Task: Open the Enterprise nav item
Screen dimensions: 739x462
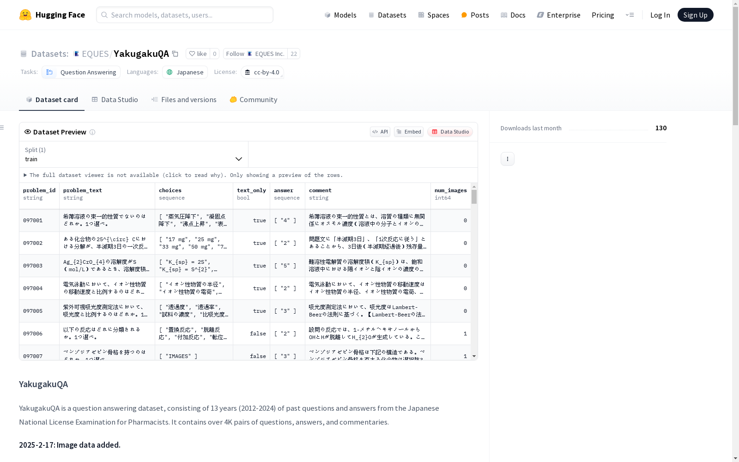Action: (558, 15)
